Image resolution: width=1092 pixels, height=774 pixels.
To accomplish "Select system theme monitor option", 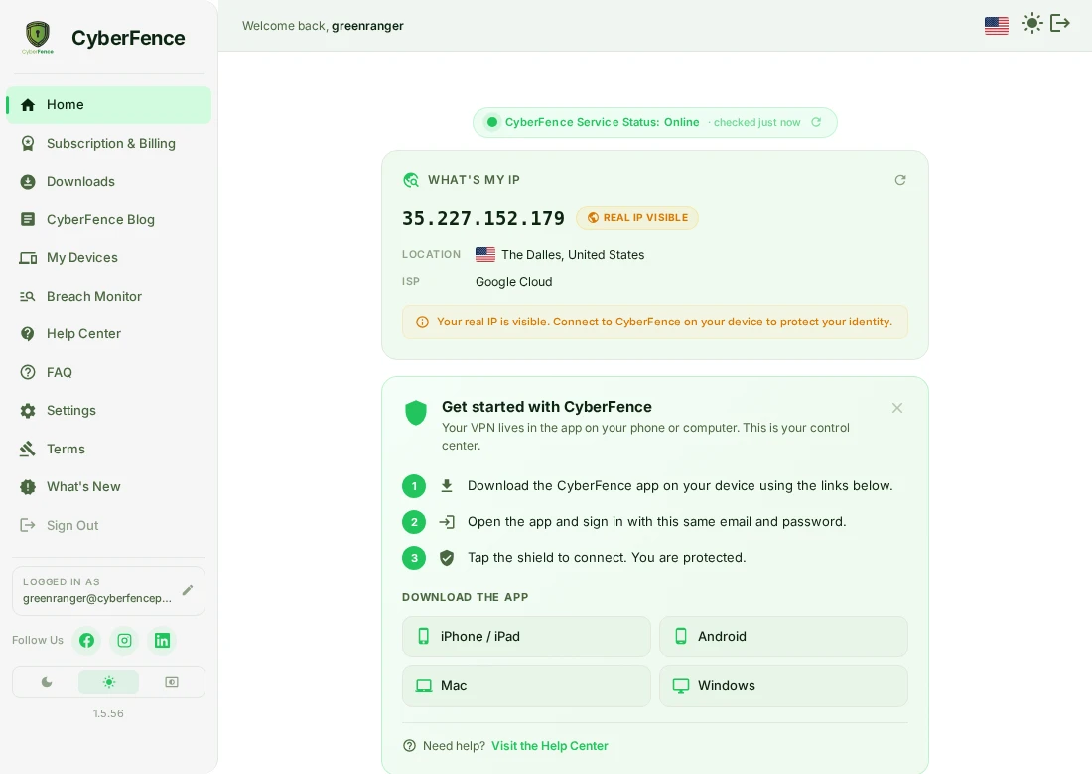I will tap(172, 682).
